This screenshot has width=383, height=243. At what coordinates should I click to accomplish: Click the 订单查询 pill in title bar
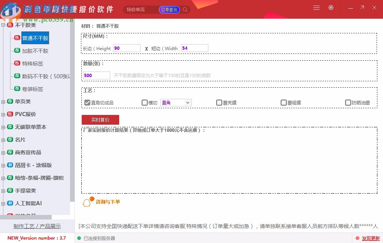tap(169, 10)
